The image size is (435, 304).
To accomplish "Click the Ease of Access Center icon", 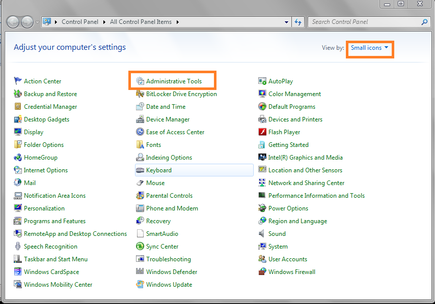I will [140, 132].
